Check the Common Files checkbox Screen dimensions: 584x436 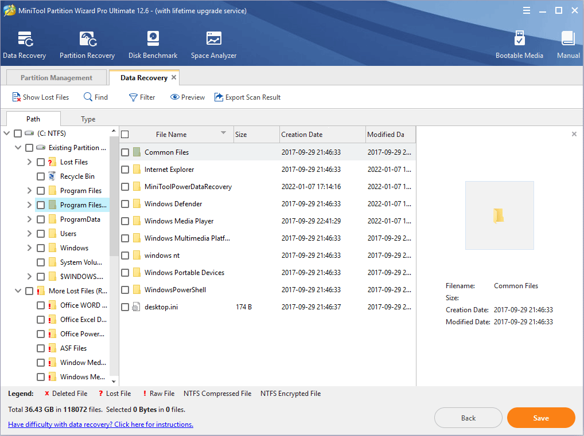[x=125, y=152]
